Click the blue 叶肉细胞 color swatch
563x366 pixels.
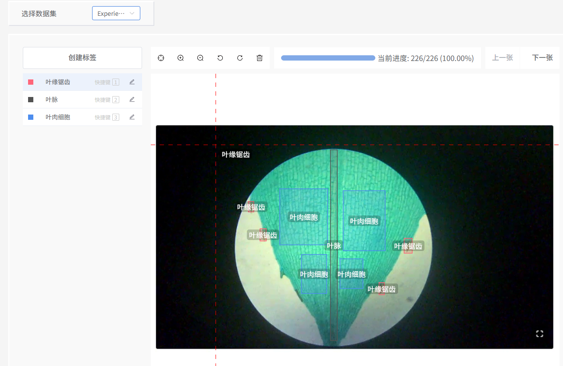click(x=31, y=117)
